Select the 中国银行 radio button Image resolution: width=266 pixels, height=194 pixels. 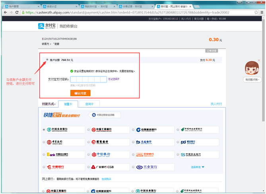click(44, 142)
